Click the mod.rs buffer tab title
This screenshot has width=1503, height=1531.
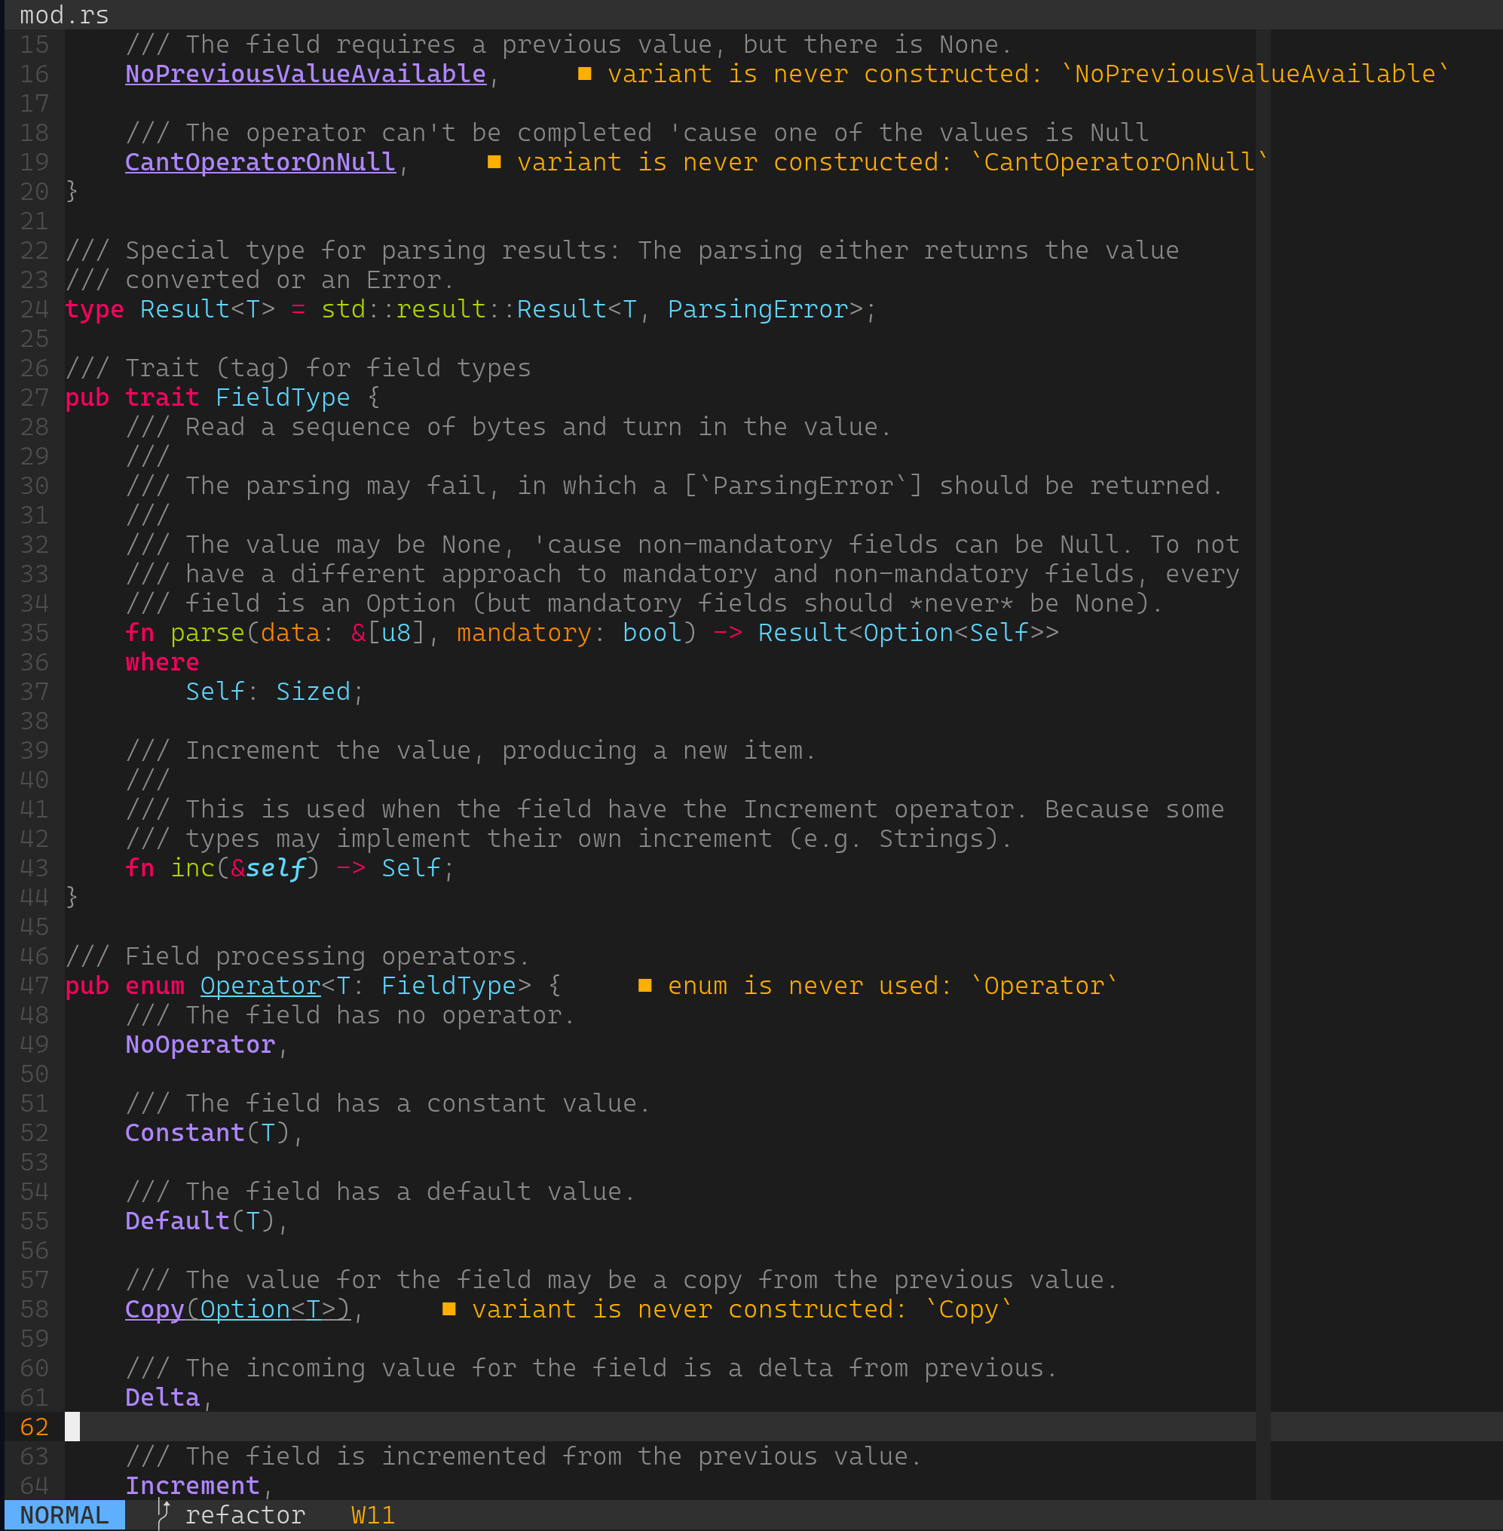coord(64,15)
